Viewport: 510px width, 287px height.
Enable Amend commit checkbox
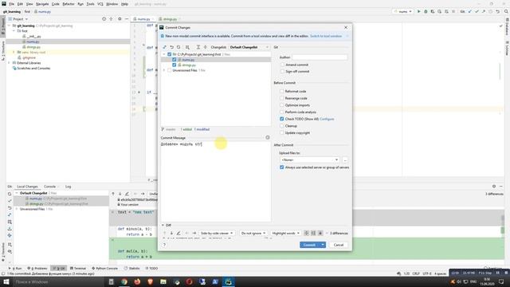pos(282,65)
